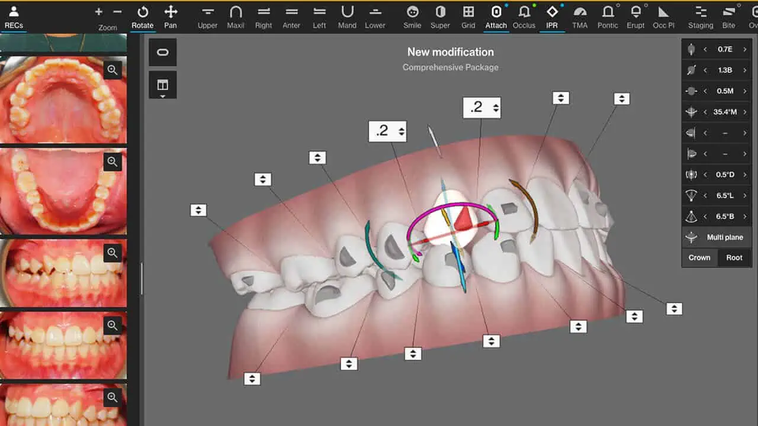Switch to Root mode
The width and height of the screenshot is (758, 426).
click(x=734, y=257)
